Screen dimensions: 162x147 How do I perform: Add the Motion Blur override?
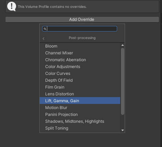(x=80, y=108)
